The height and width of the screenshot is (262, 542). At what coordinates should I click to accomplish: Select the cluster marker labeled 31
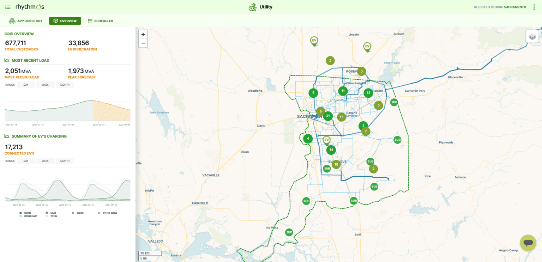(328, 116)
